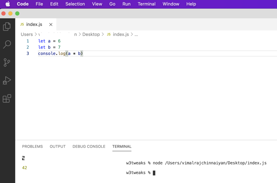The height and width of the screenshot is (183, 277).
Task: Click the yellow minimize window button
Action: click(11, 13)
